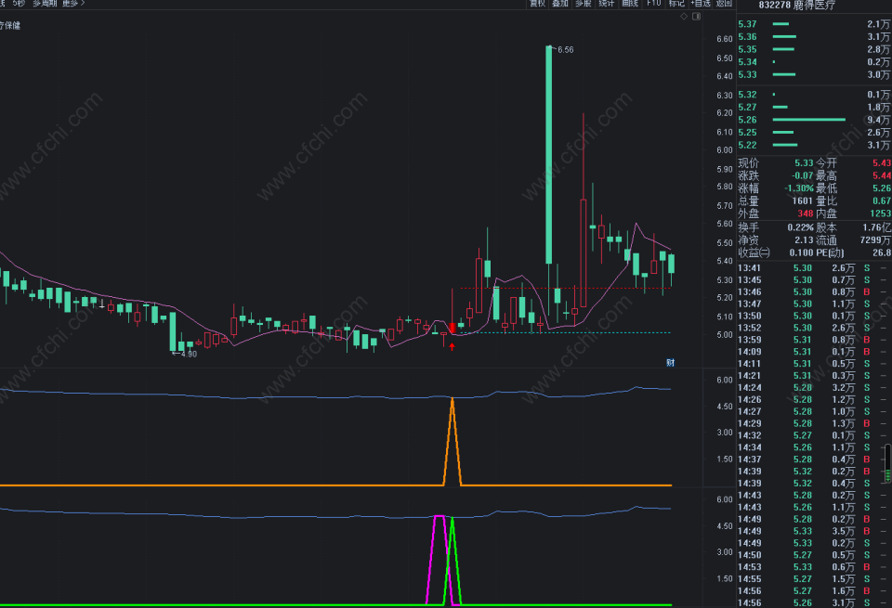The image size is (892, 608).
Task: Open 多股 multi-stock view
Action: click(x=584, y=4)
